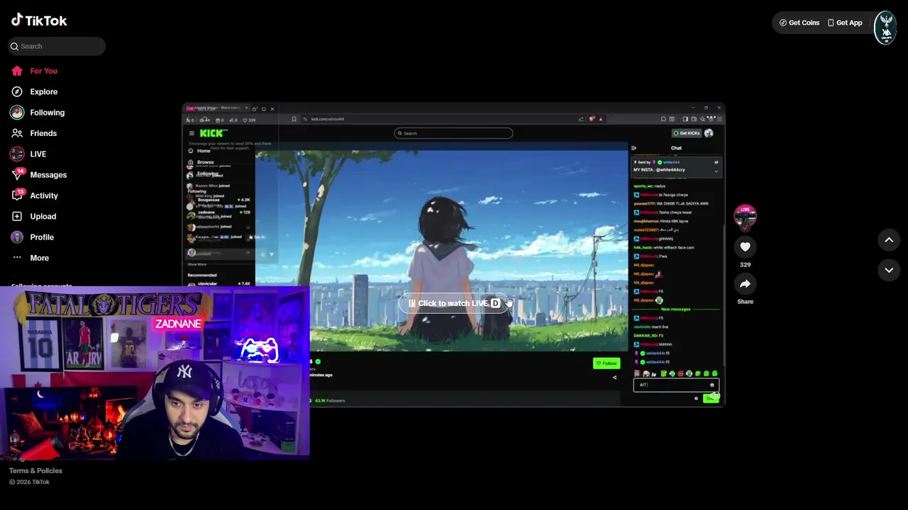
Task: Focus the TikTok Search field
Action: click(57, 46)
